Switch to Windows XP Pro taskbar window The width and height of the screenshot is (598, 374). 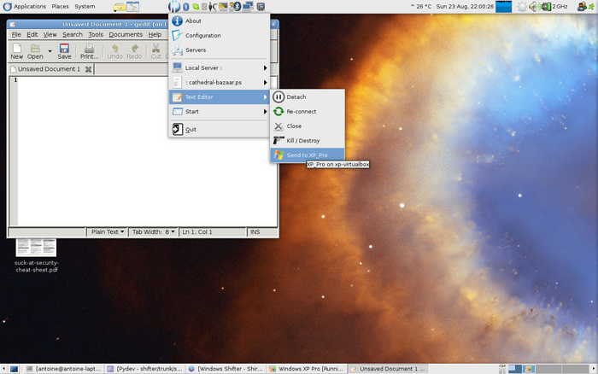(310, 369)
